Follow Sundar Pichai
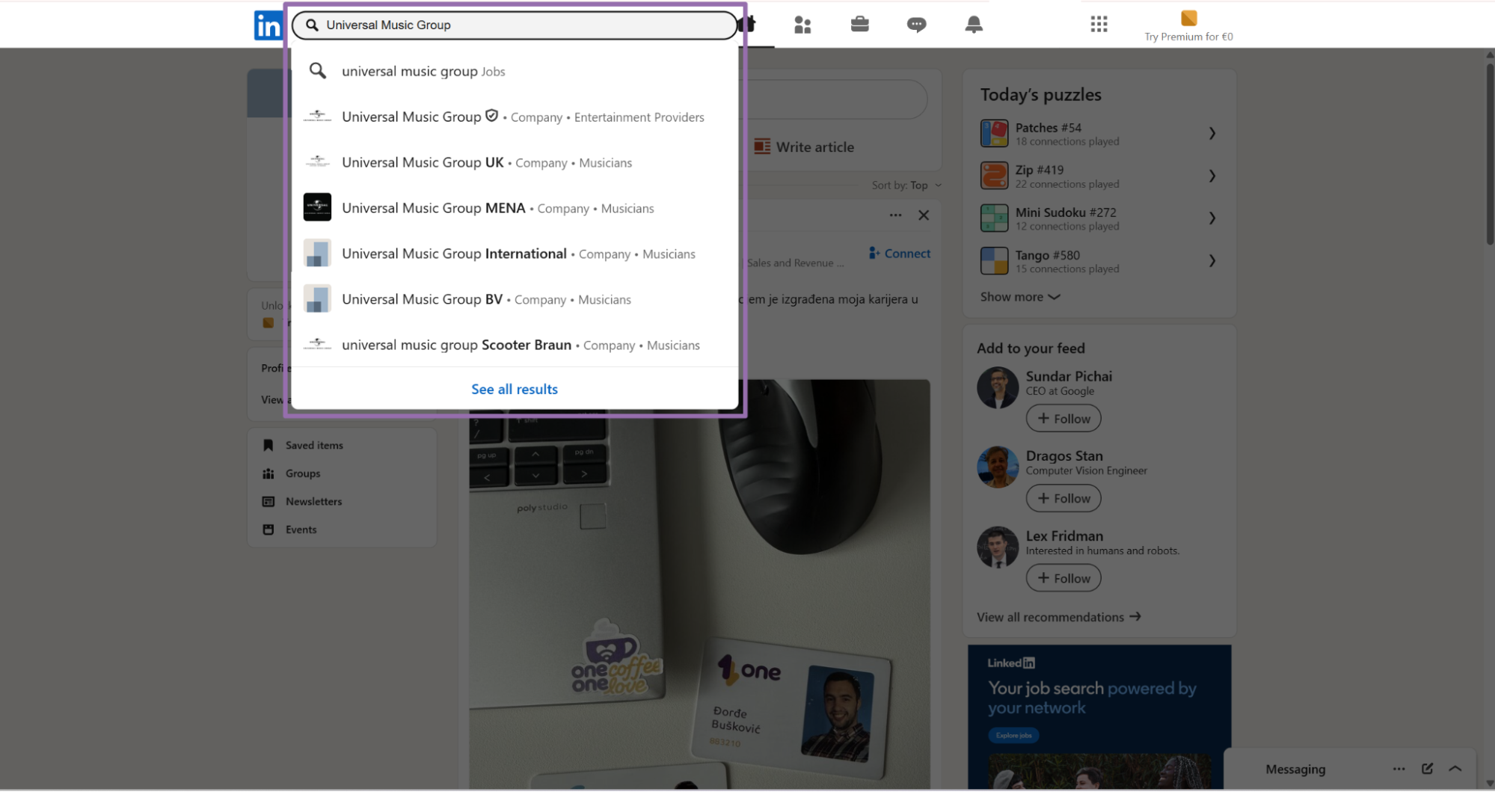1495x792 pixels. pyautogui.click(x=1063, y=419)
